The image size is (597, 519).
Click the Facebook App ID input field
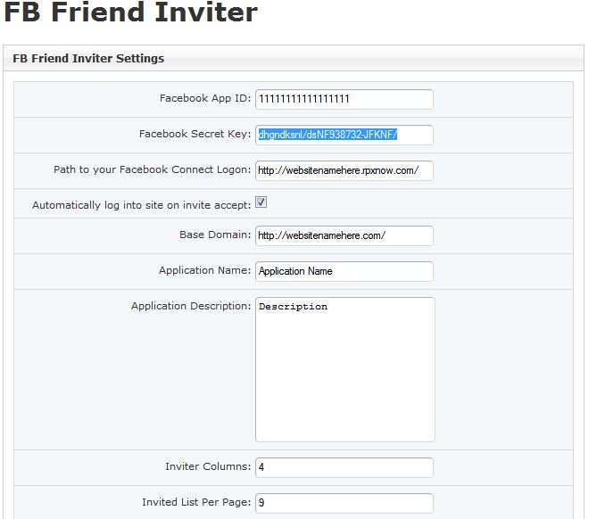(344, 99)
